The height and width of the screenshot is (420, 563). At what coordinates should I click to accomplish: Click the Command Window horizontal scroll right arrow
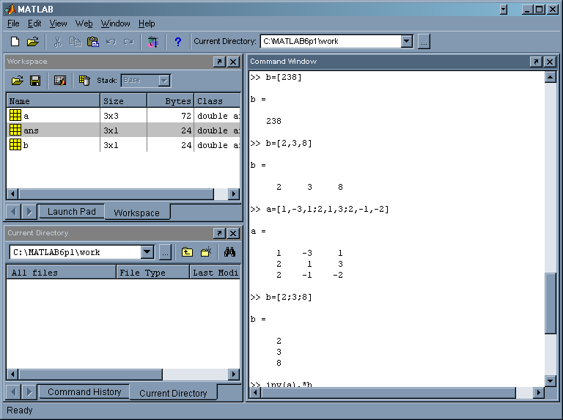(538, 393)
